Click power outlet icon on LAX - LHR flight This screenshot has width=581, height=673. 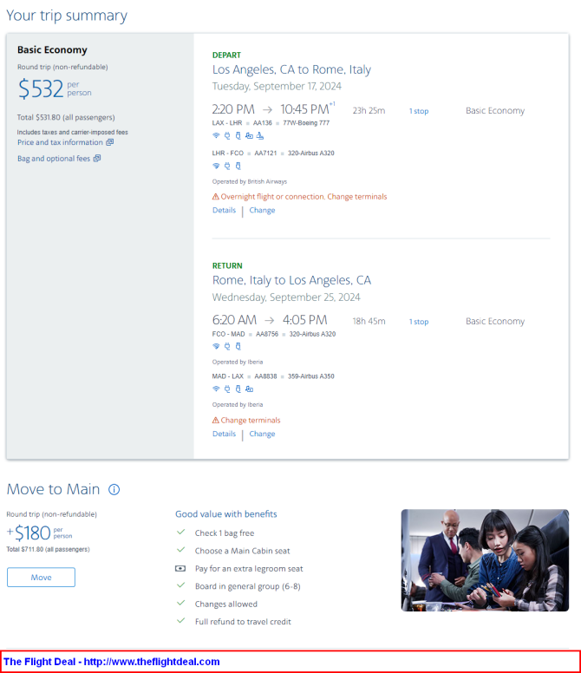[227, 135]
